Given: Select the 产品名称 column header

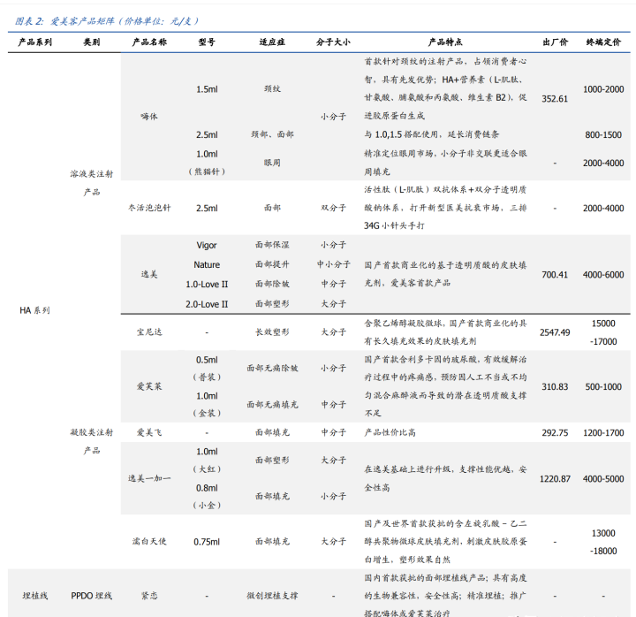Looking at the screenshot, I should 149,42.
